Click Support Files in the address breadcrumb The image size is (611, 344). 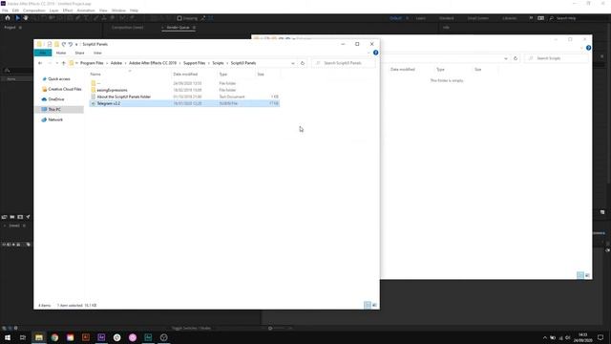194,63
